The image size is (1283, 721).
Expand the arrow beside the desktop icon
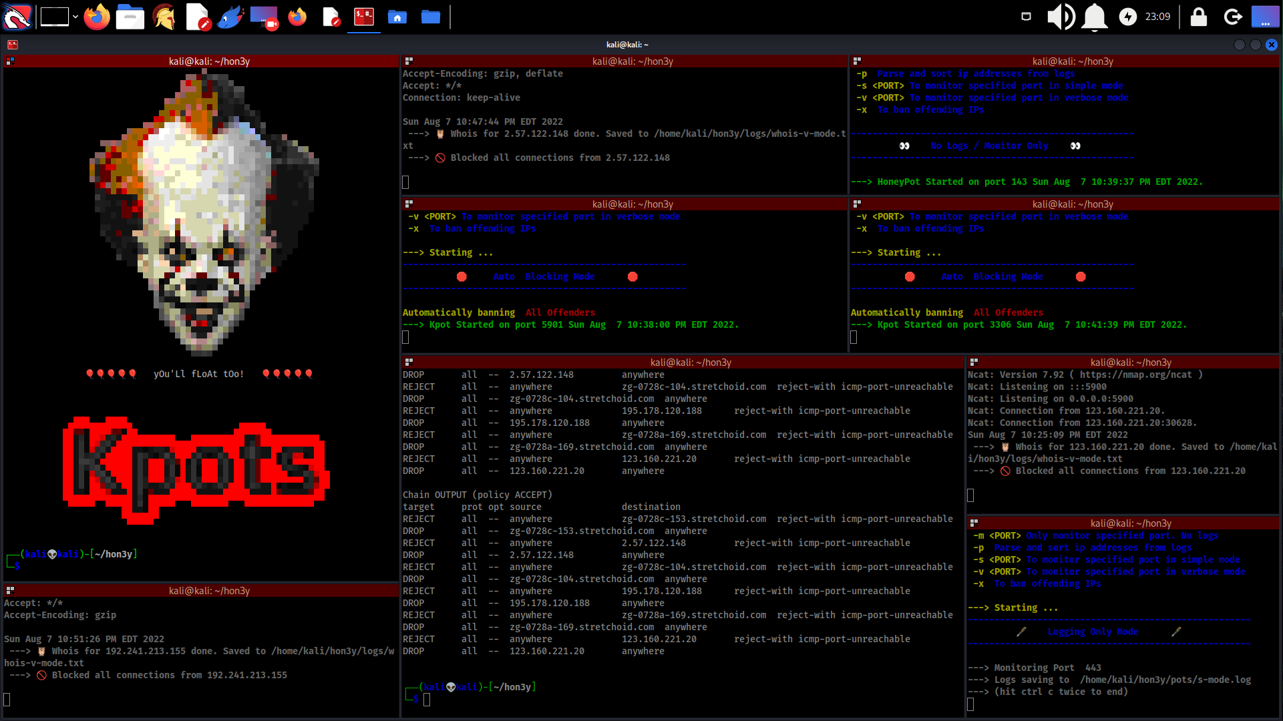(75, 17)
